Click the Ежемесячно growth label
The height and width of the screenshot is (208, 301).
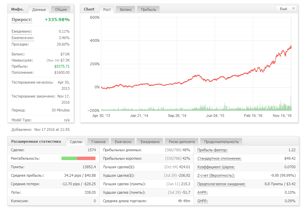[22, 38]
